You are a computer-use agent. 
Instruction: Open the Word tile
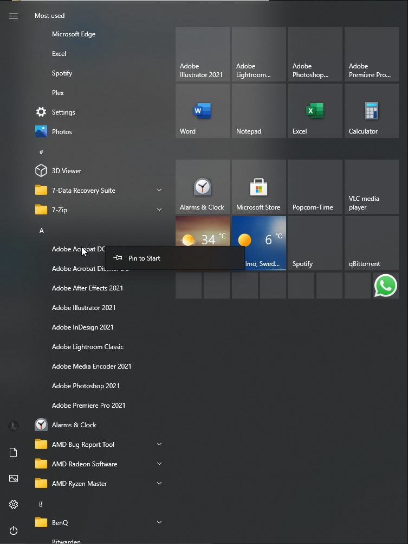(x=202, y=111)
